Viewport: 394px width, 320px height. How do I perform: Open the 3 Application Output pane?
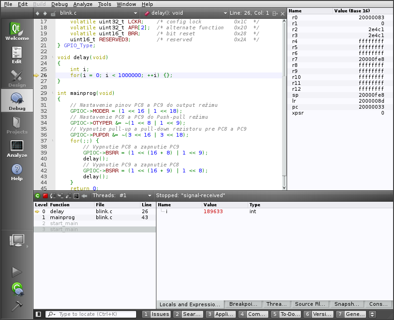click(221, 314)
